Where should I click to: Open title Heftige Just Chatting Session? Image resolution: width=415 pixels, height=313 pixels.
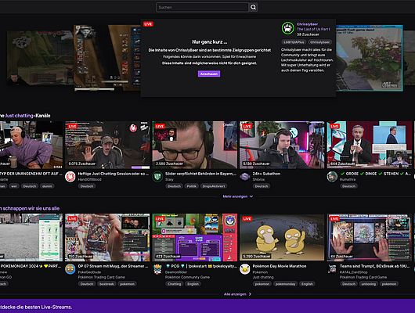point(114,174)
